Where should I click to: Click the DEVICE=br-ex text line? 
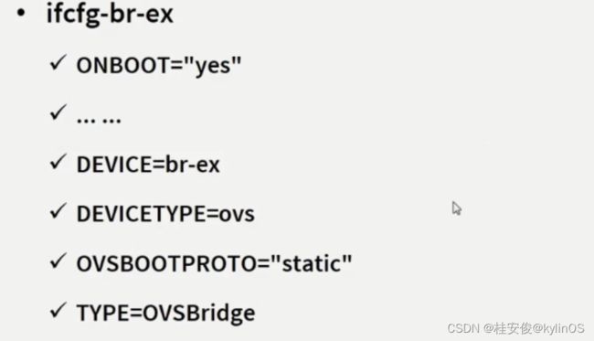coord(148,165)
